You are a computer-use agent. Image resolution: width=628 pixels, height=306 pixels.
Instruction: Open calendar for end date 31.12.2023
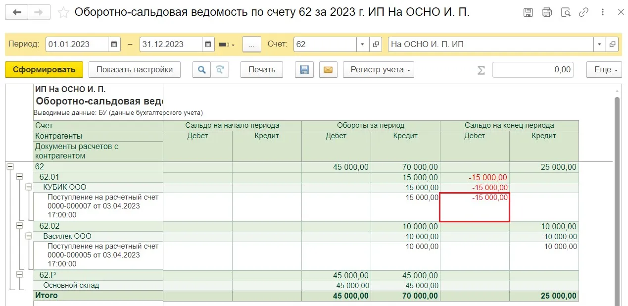(x=208, y=44)
